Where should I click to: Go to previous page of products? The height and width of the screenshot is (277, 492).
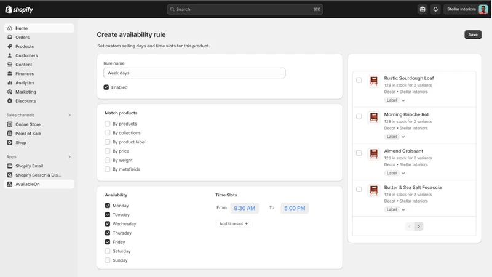click(x=410, y=227)
